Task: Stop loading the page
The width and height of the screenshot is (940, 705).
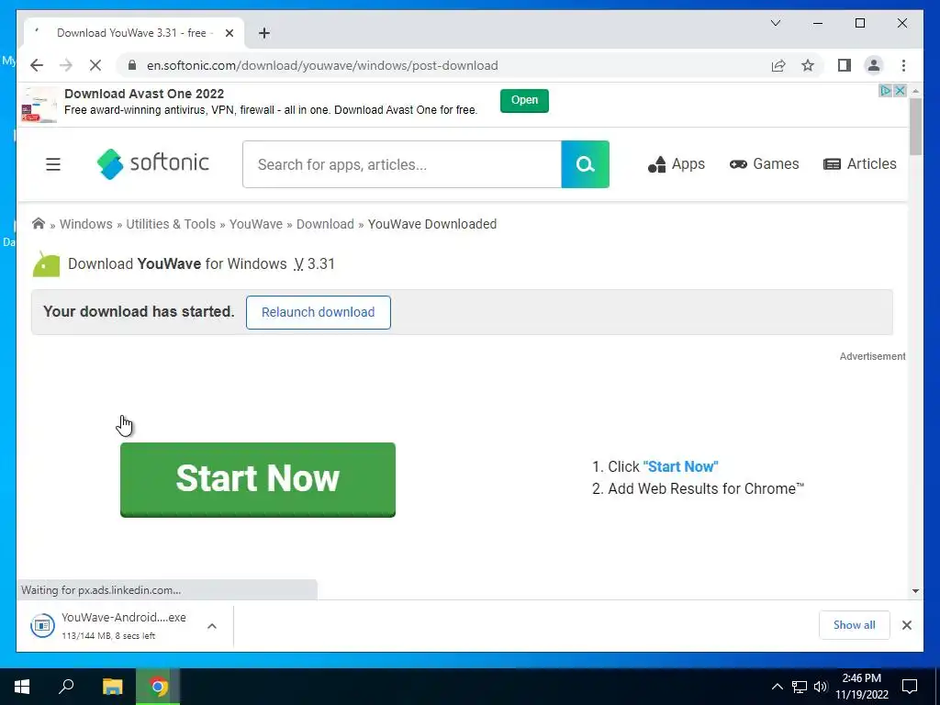Action: click(95, 65)
